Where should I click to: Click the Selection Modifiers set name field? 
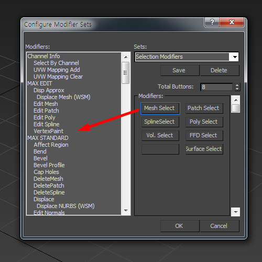[x=182, y=57]
